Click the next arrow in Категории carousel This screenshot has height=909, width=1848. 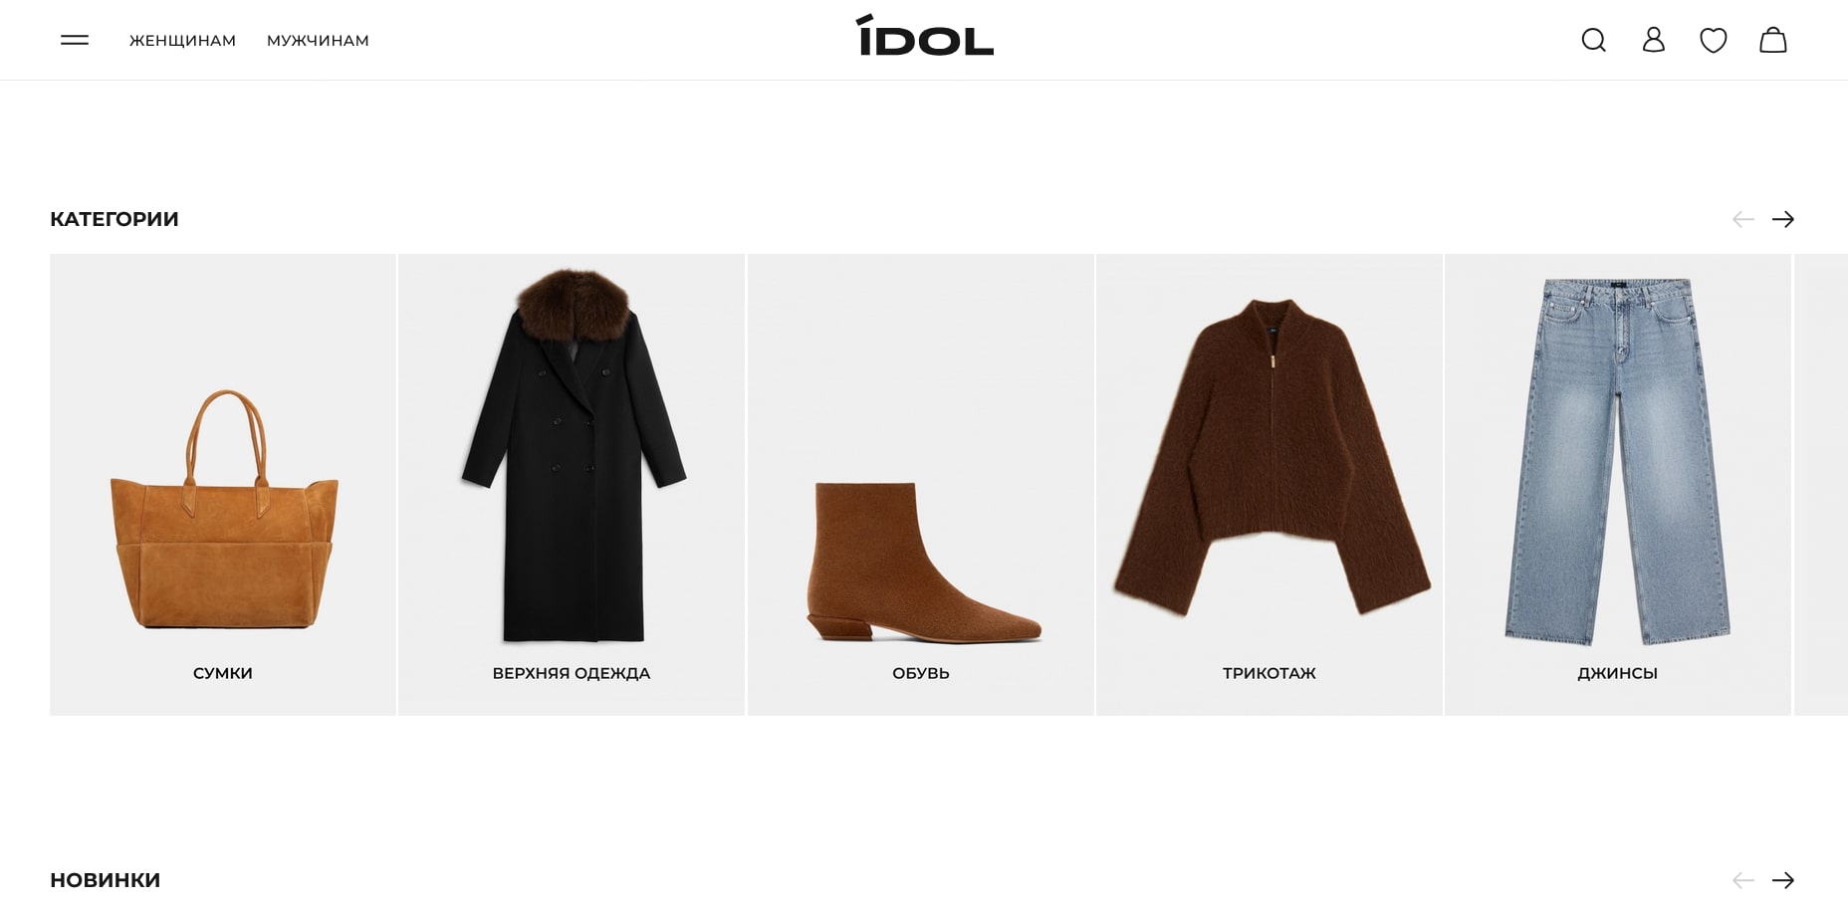(x=1783, y=219)
